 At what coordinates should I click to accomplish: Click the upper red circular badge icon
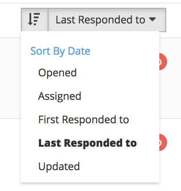163,62
